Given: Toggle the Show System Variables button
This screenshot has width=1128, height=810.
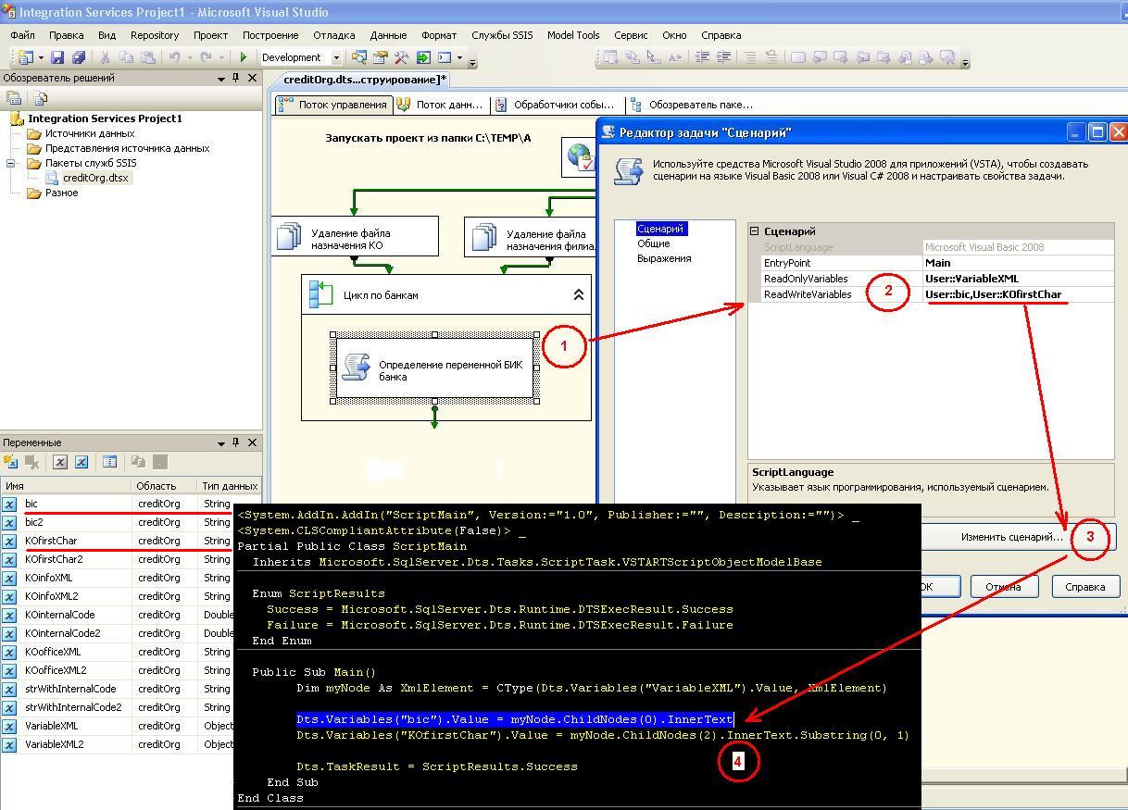Looking at the screenshot, I should point(60,462).
